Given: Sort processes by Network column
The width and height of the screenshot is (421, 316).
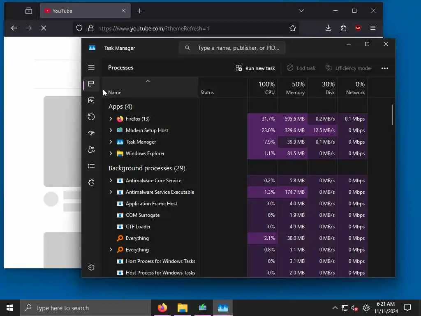Looking at the screenshot, I should (352, 87).
